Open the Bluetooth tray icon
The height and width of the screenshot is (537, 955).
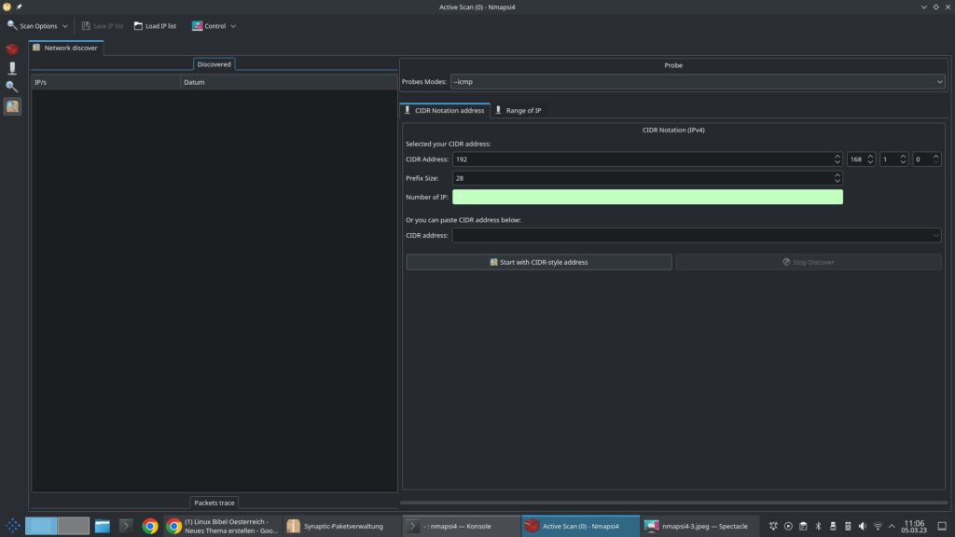tap(818, 526)
